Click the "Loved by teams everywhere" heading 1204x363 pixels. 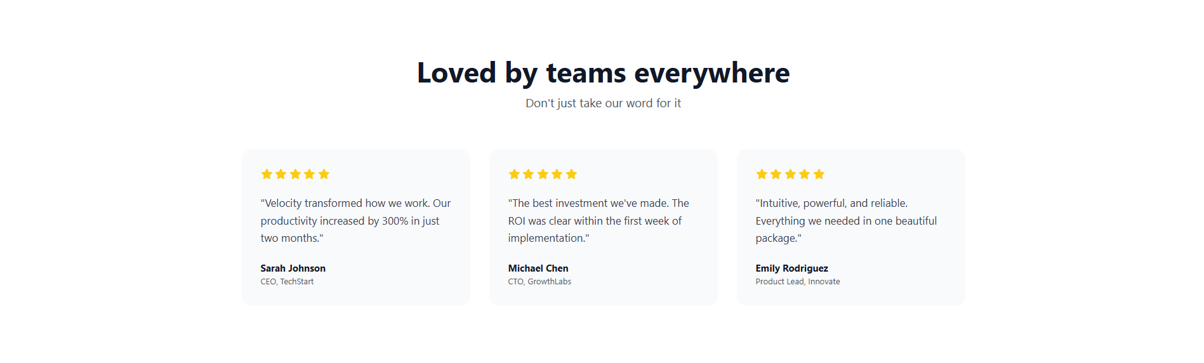point(603,73)
